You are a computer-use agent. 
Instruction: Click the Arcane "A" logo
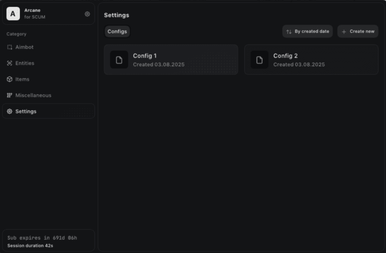click(x=13, y=14)
